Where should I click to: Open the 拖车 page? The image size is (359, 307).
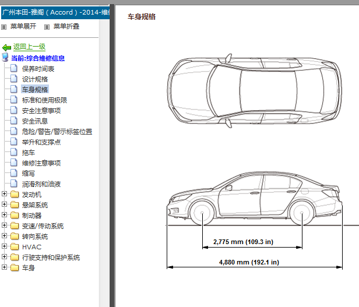tap(29, 153)
